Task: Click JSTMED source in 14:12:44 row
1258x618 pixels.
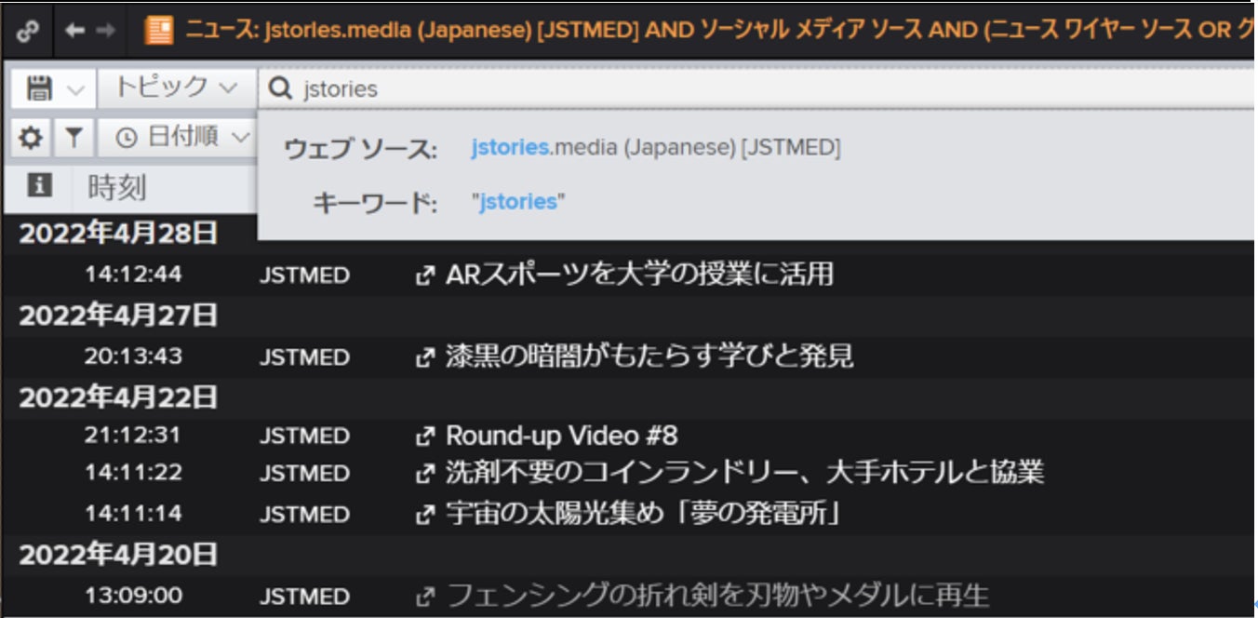Action: click(305, 275)
